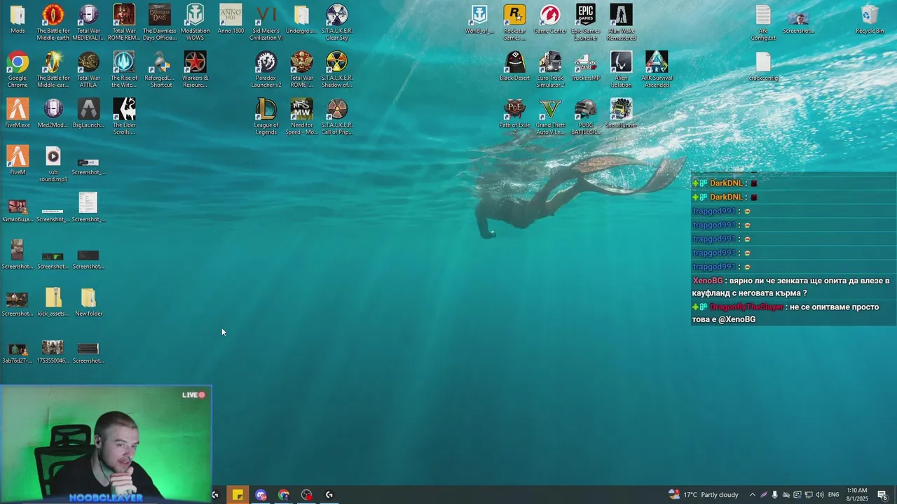Open Total War ATTILA shortcut
897x504 pixels.
tap(88, 69)
